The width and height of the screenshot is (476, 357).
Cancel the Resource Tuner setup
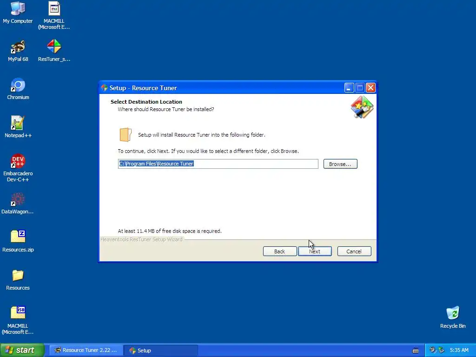354,251
